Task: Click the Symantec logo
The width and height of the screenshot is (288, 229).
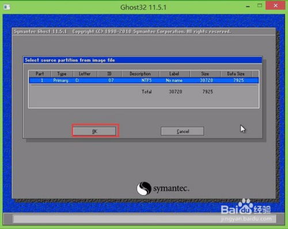Action: 163,188
